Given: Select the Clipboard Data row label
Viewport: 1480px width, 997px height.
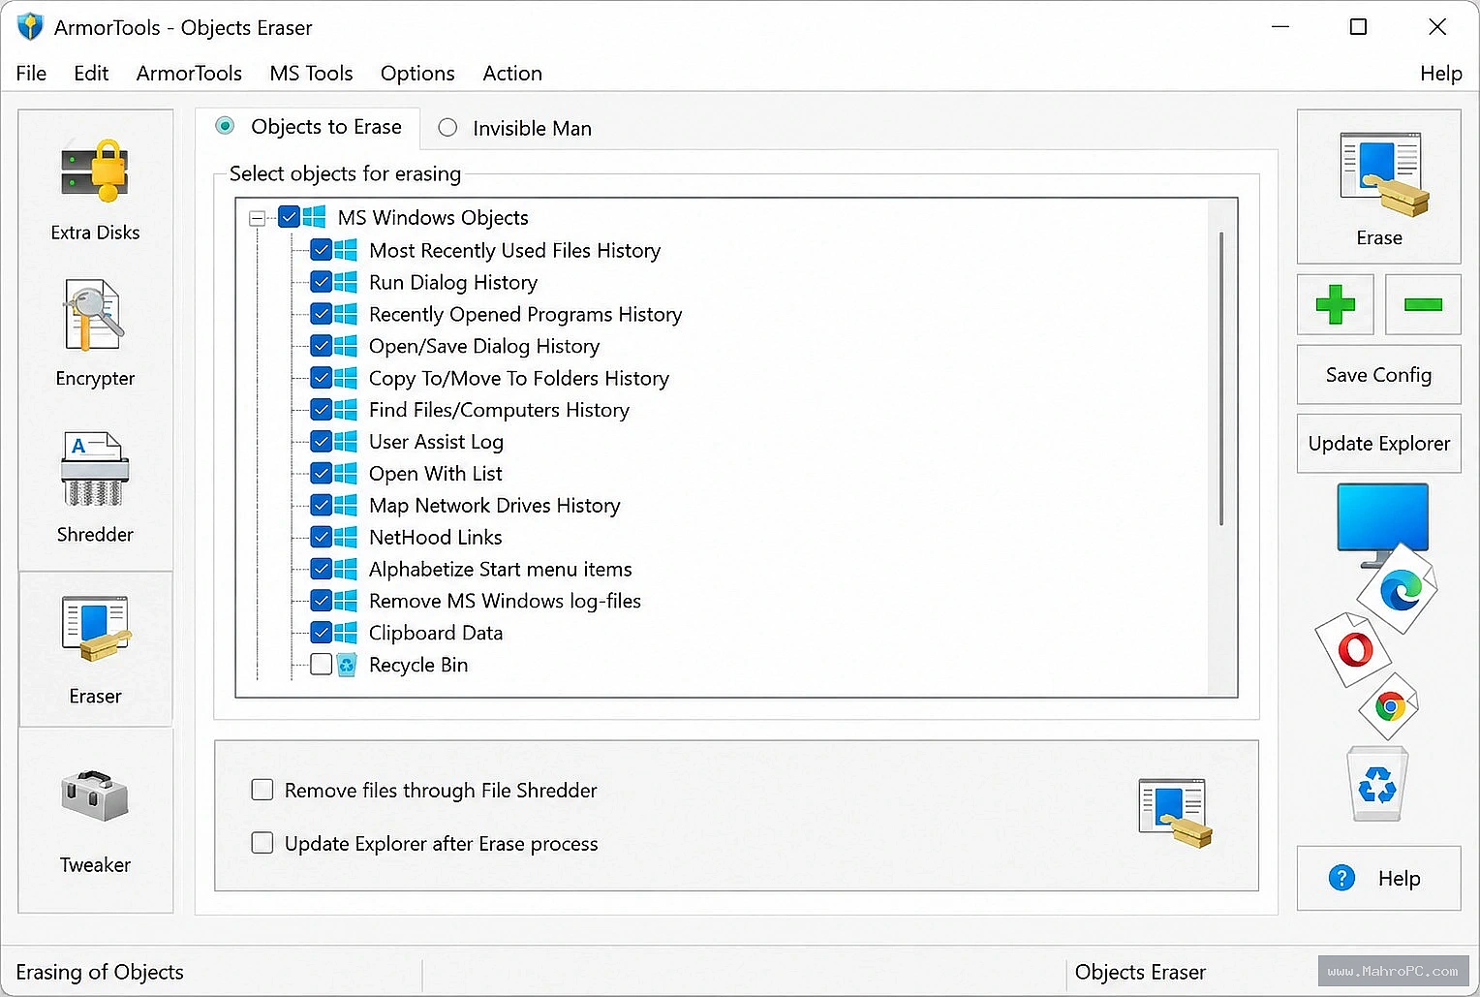Looking at the screenshot, I should click(436, 633).
